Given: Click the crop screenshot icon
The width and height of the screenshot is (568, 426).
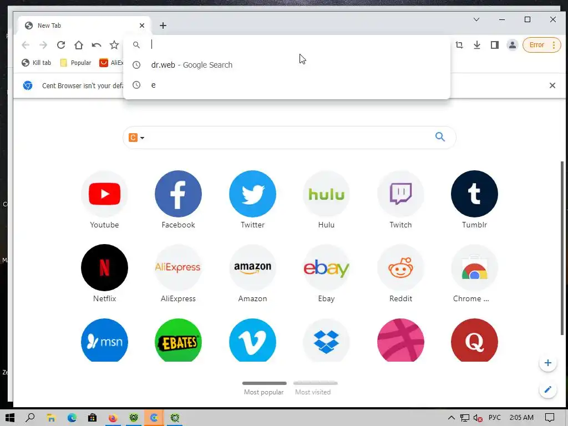Looking at the screenshot, I should click(459, 45).
